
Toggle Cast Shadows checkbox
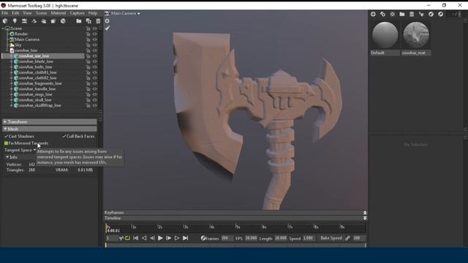[x=7, y=137]
